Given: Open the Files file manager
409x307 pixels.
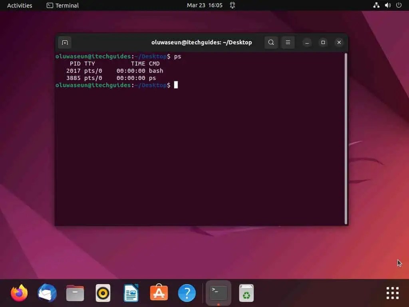Looking at the screenshot, I should 75,293.
